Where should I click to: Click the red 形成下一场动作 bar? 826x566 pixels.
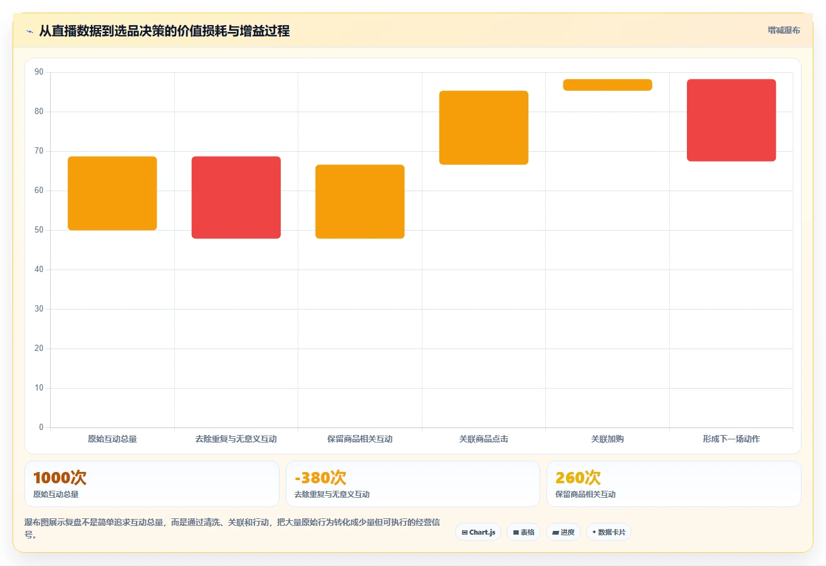[x=731, y=120]
